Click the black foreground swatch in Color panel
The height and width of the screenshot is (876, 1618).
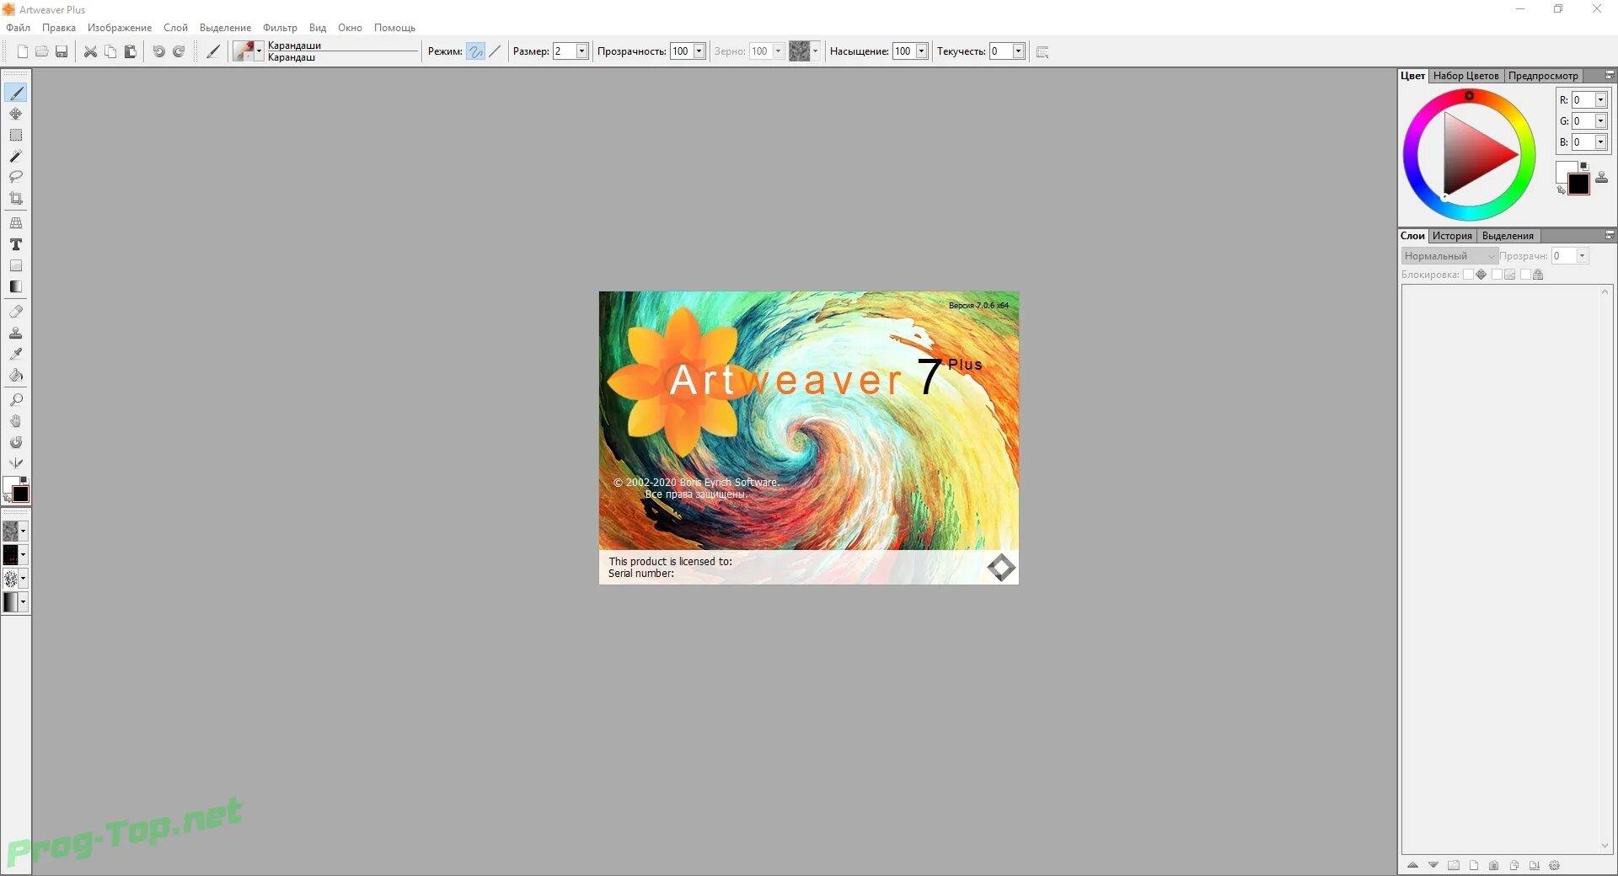click(1578, 184)
